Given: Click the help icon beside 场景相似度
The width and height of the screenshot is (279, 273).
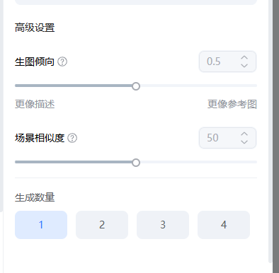Looking at the screenshot, I should tap(72, 138).
